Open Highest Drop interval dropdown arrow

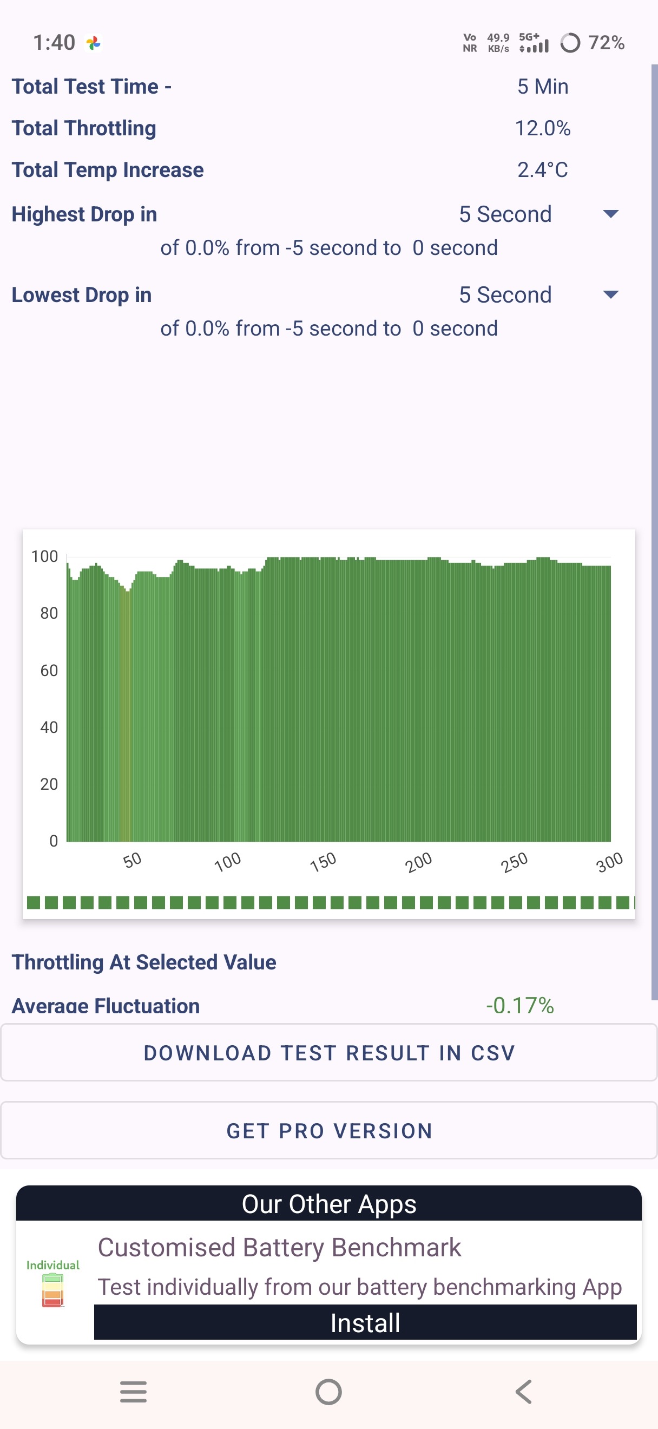point(610,214)
